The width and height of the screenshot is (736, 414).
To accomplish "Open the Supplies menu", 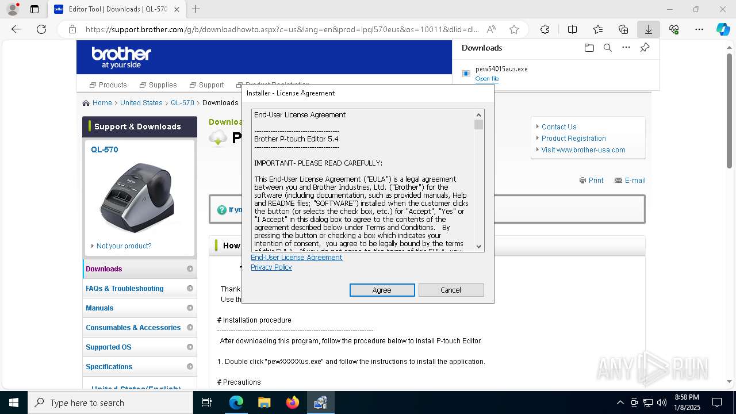I will (158, 85).
